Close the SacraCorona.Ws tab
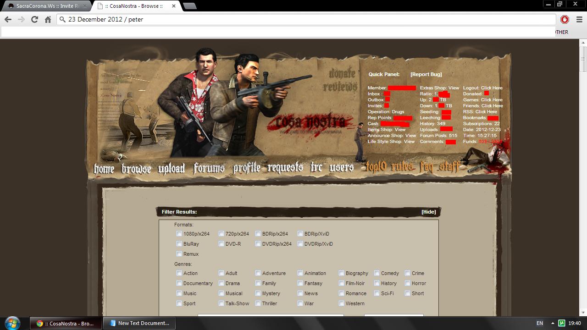The height and width of the screenshot is (330, 587). [84, 6]
